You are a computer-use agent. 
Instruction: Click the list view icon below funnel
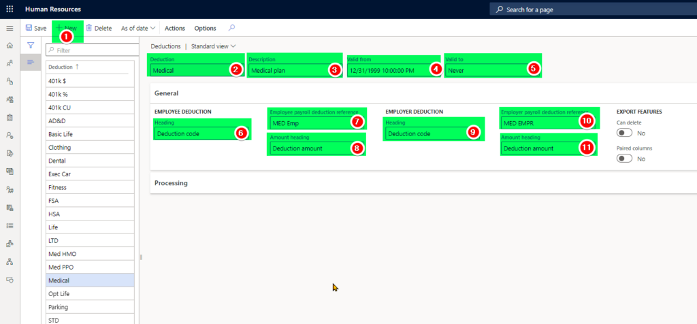coord(31,62)
